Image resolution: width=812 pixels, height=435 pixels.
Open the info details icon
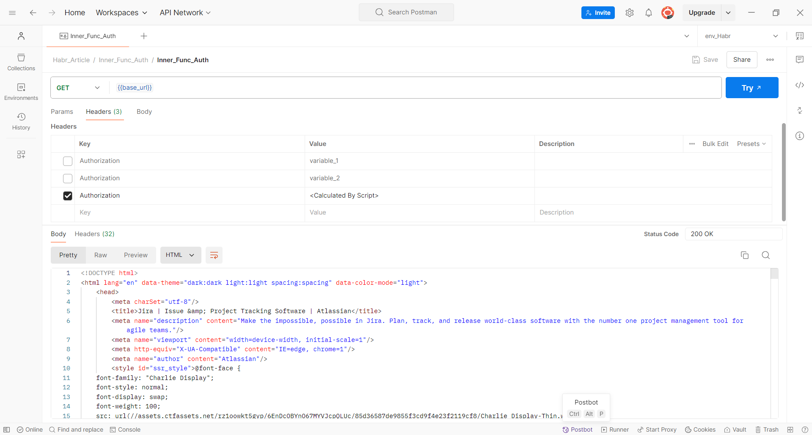tap(800, 136)
